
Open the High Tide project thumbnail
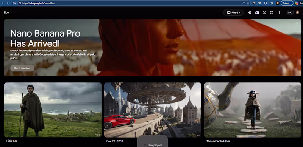click(53, 110)
